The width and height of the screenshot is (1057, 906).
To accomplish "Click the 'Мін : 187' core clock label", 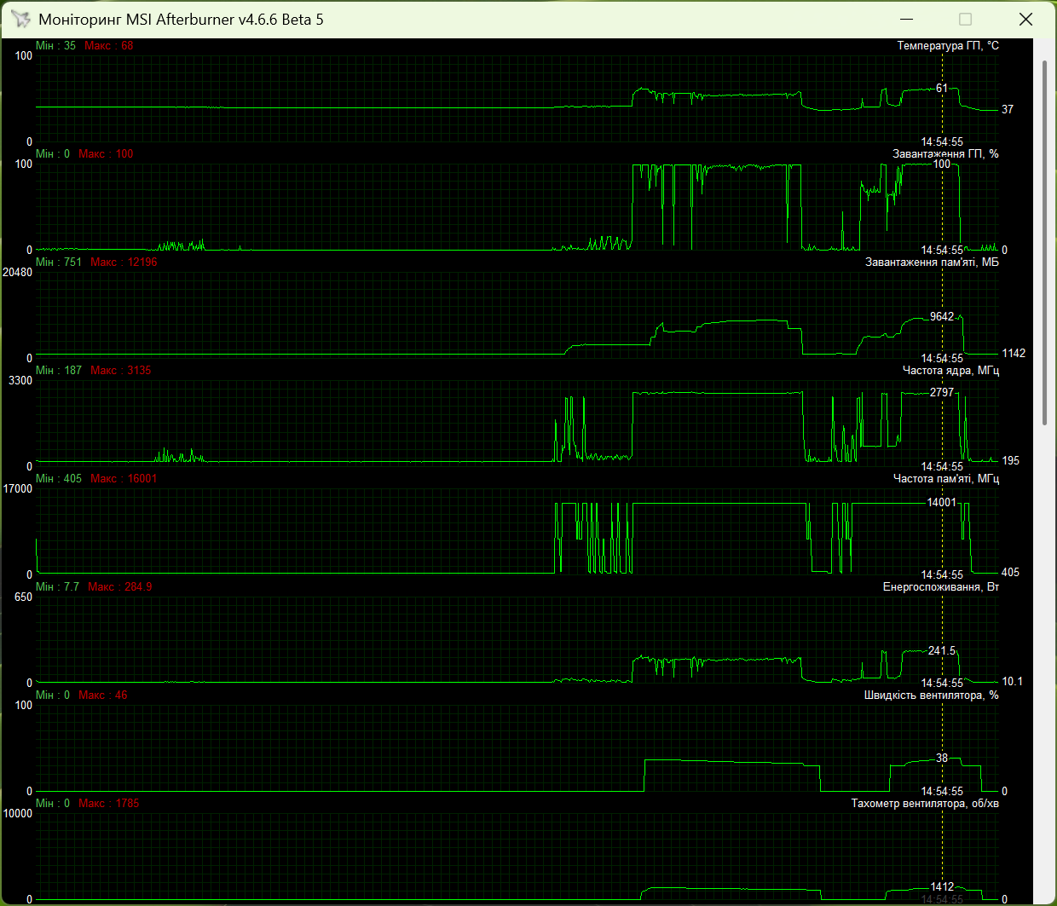I will (59, 371).
